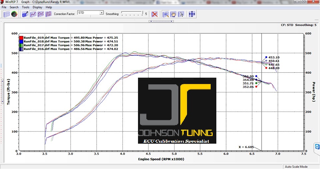The width and height of the screenshot is (320, 169).
Task: Open the File menu
Action: click(4, 7)
